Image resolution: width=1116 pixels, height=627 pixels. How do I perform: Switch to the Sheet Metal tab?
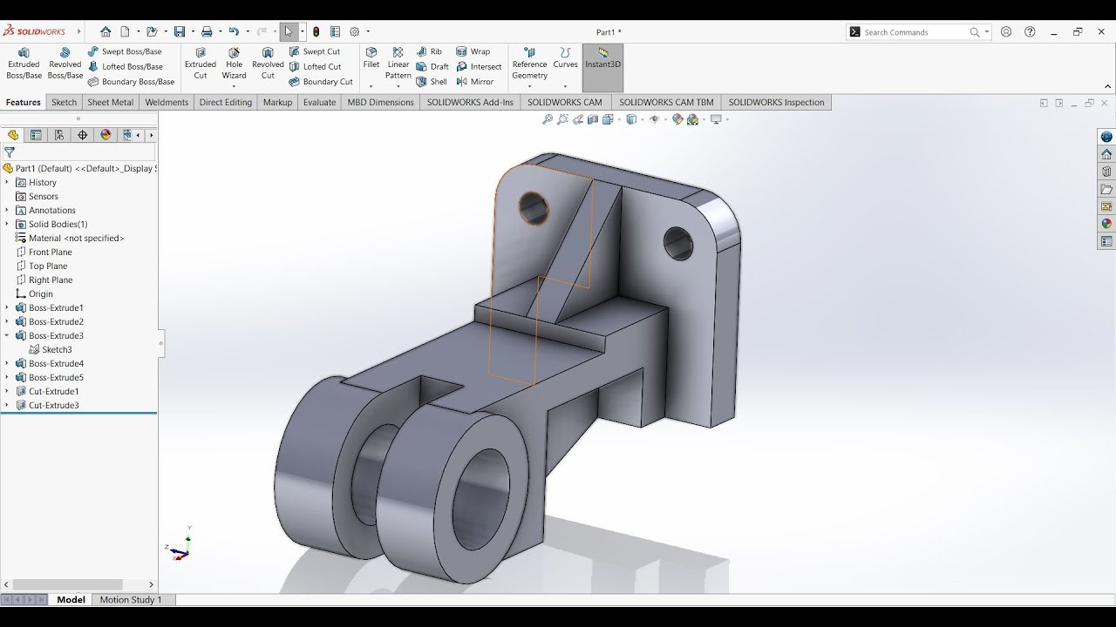pos(111,102)
